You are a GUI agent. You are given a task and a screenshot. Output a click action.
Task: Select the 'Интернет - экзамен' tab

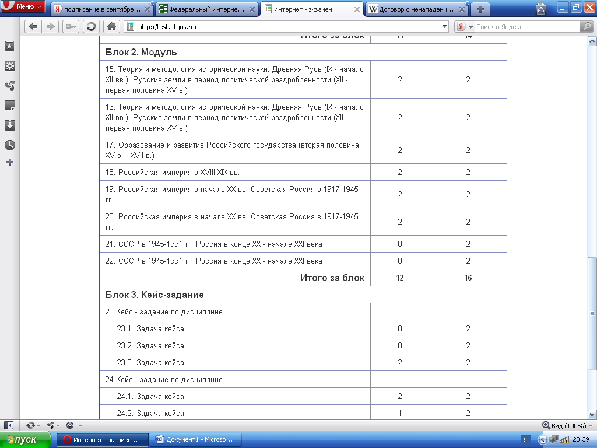coord(311,9)
